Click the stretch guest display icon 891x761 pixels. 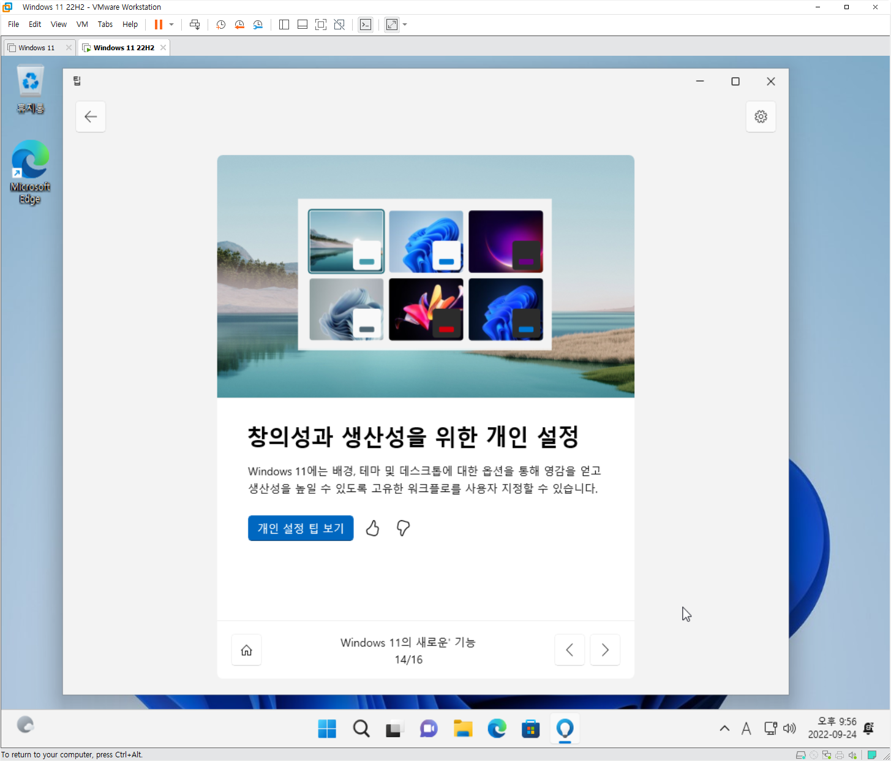[392, 25]
